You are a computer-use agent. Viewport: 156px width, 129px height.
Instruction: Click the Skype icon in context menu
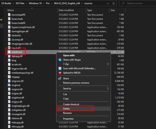[60, 60]
